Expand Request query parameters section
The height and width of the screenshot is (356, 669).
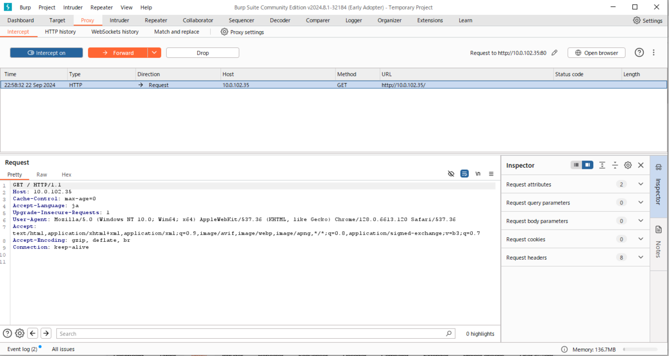coord(641,203)
